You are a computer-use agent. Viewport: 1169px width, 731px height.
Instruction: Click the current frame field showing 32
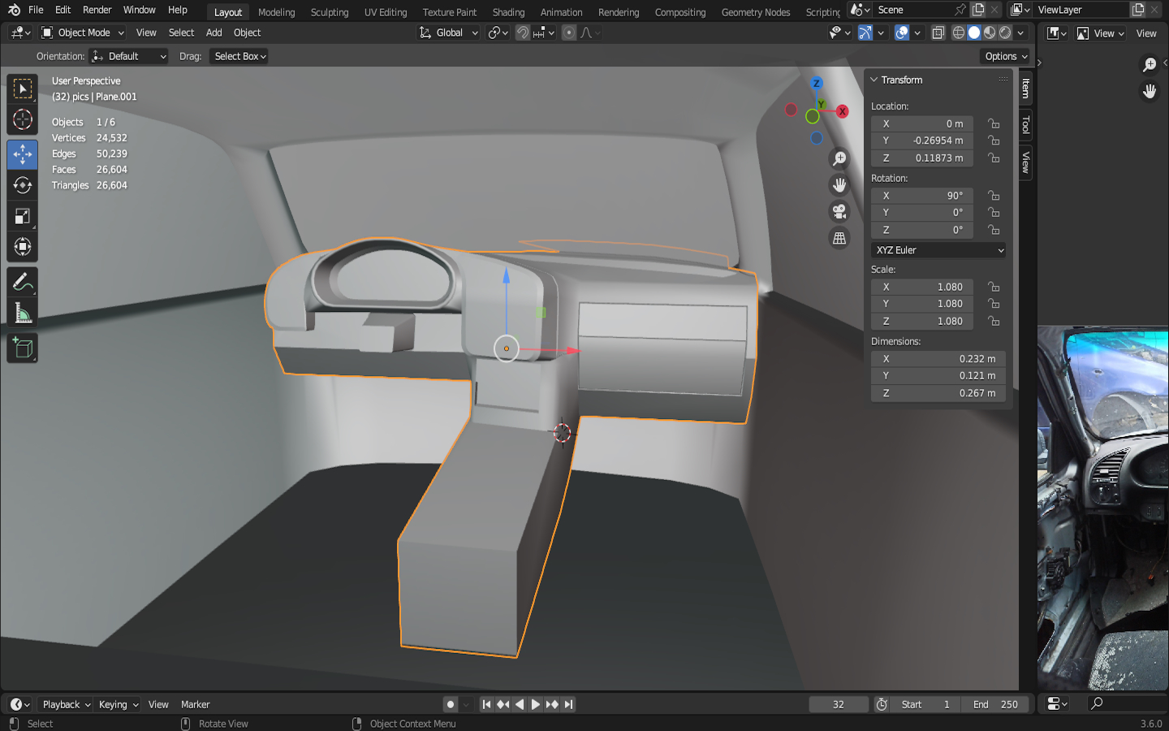tap(839, 704)
